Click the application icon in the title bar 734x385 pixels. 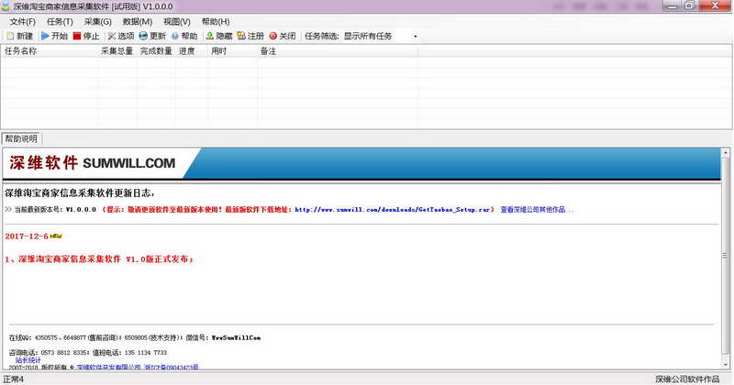pos(6,6)
